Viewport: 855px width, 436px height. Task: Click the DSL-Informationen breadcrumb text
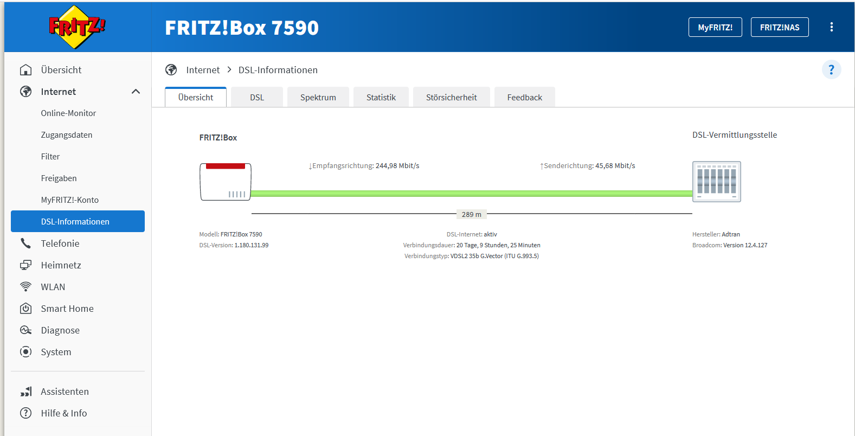click(278, 70)
